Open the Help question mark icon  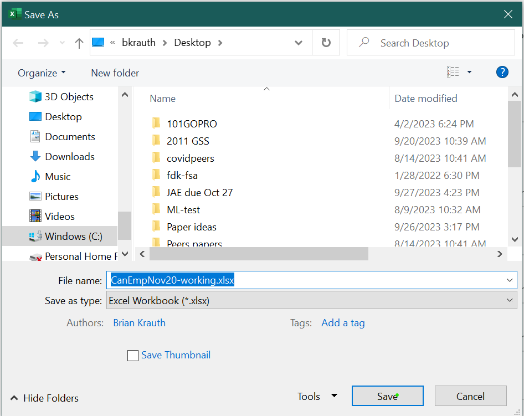(502, 71)
